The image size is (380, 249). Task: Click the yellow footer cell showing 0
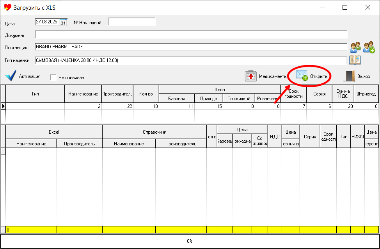point(31,230)
